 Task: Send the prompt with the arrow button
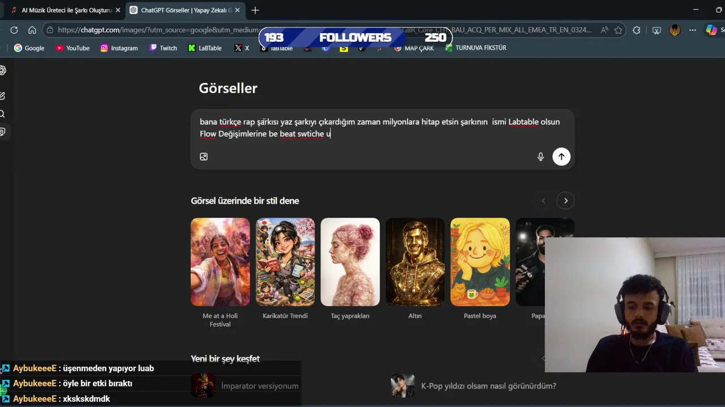pos(561,157)
